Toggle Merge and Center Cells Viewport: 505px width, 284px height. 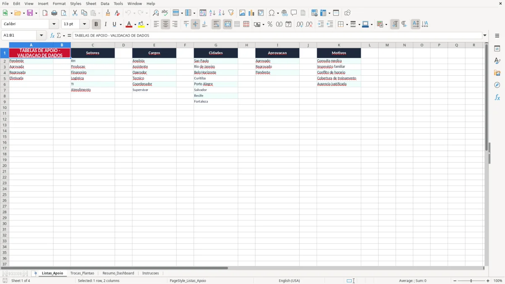click(x=228, y=24)
